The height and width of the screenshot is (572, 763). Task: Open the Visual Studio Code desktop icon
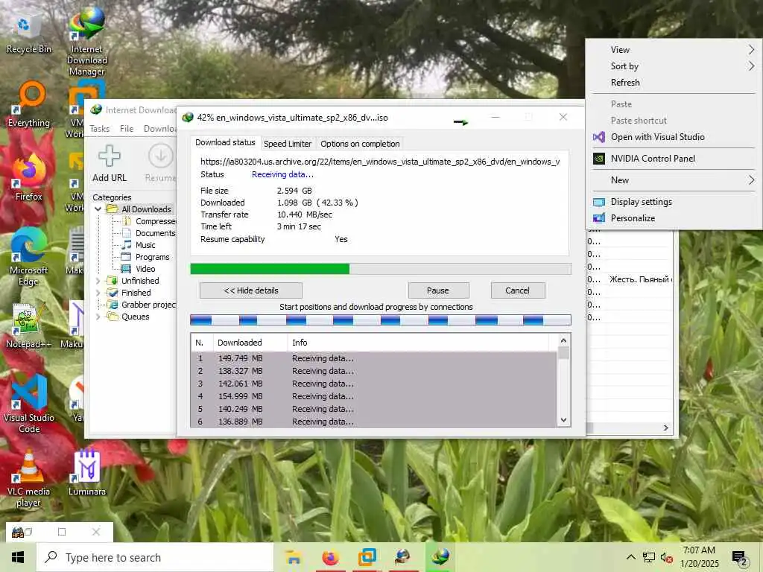(x=29, y=404)
